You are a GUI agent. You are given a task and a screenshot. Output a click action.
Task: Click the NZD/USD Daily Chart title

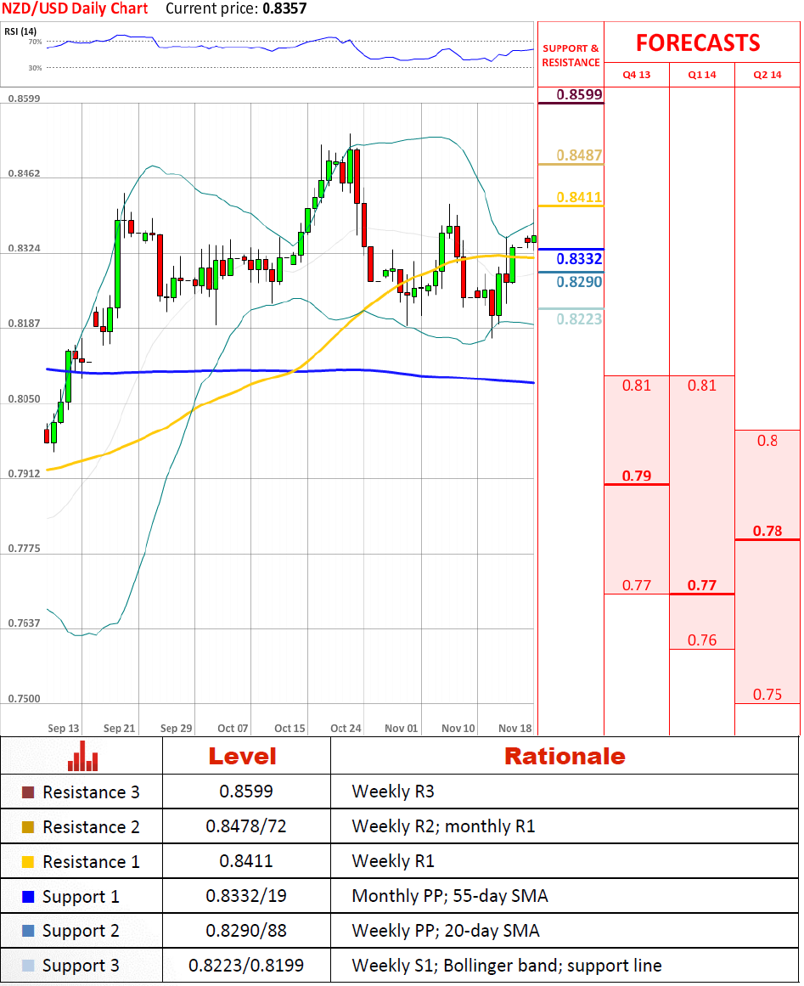(x=75, y=8)
